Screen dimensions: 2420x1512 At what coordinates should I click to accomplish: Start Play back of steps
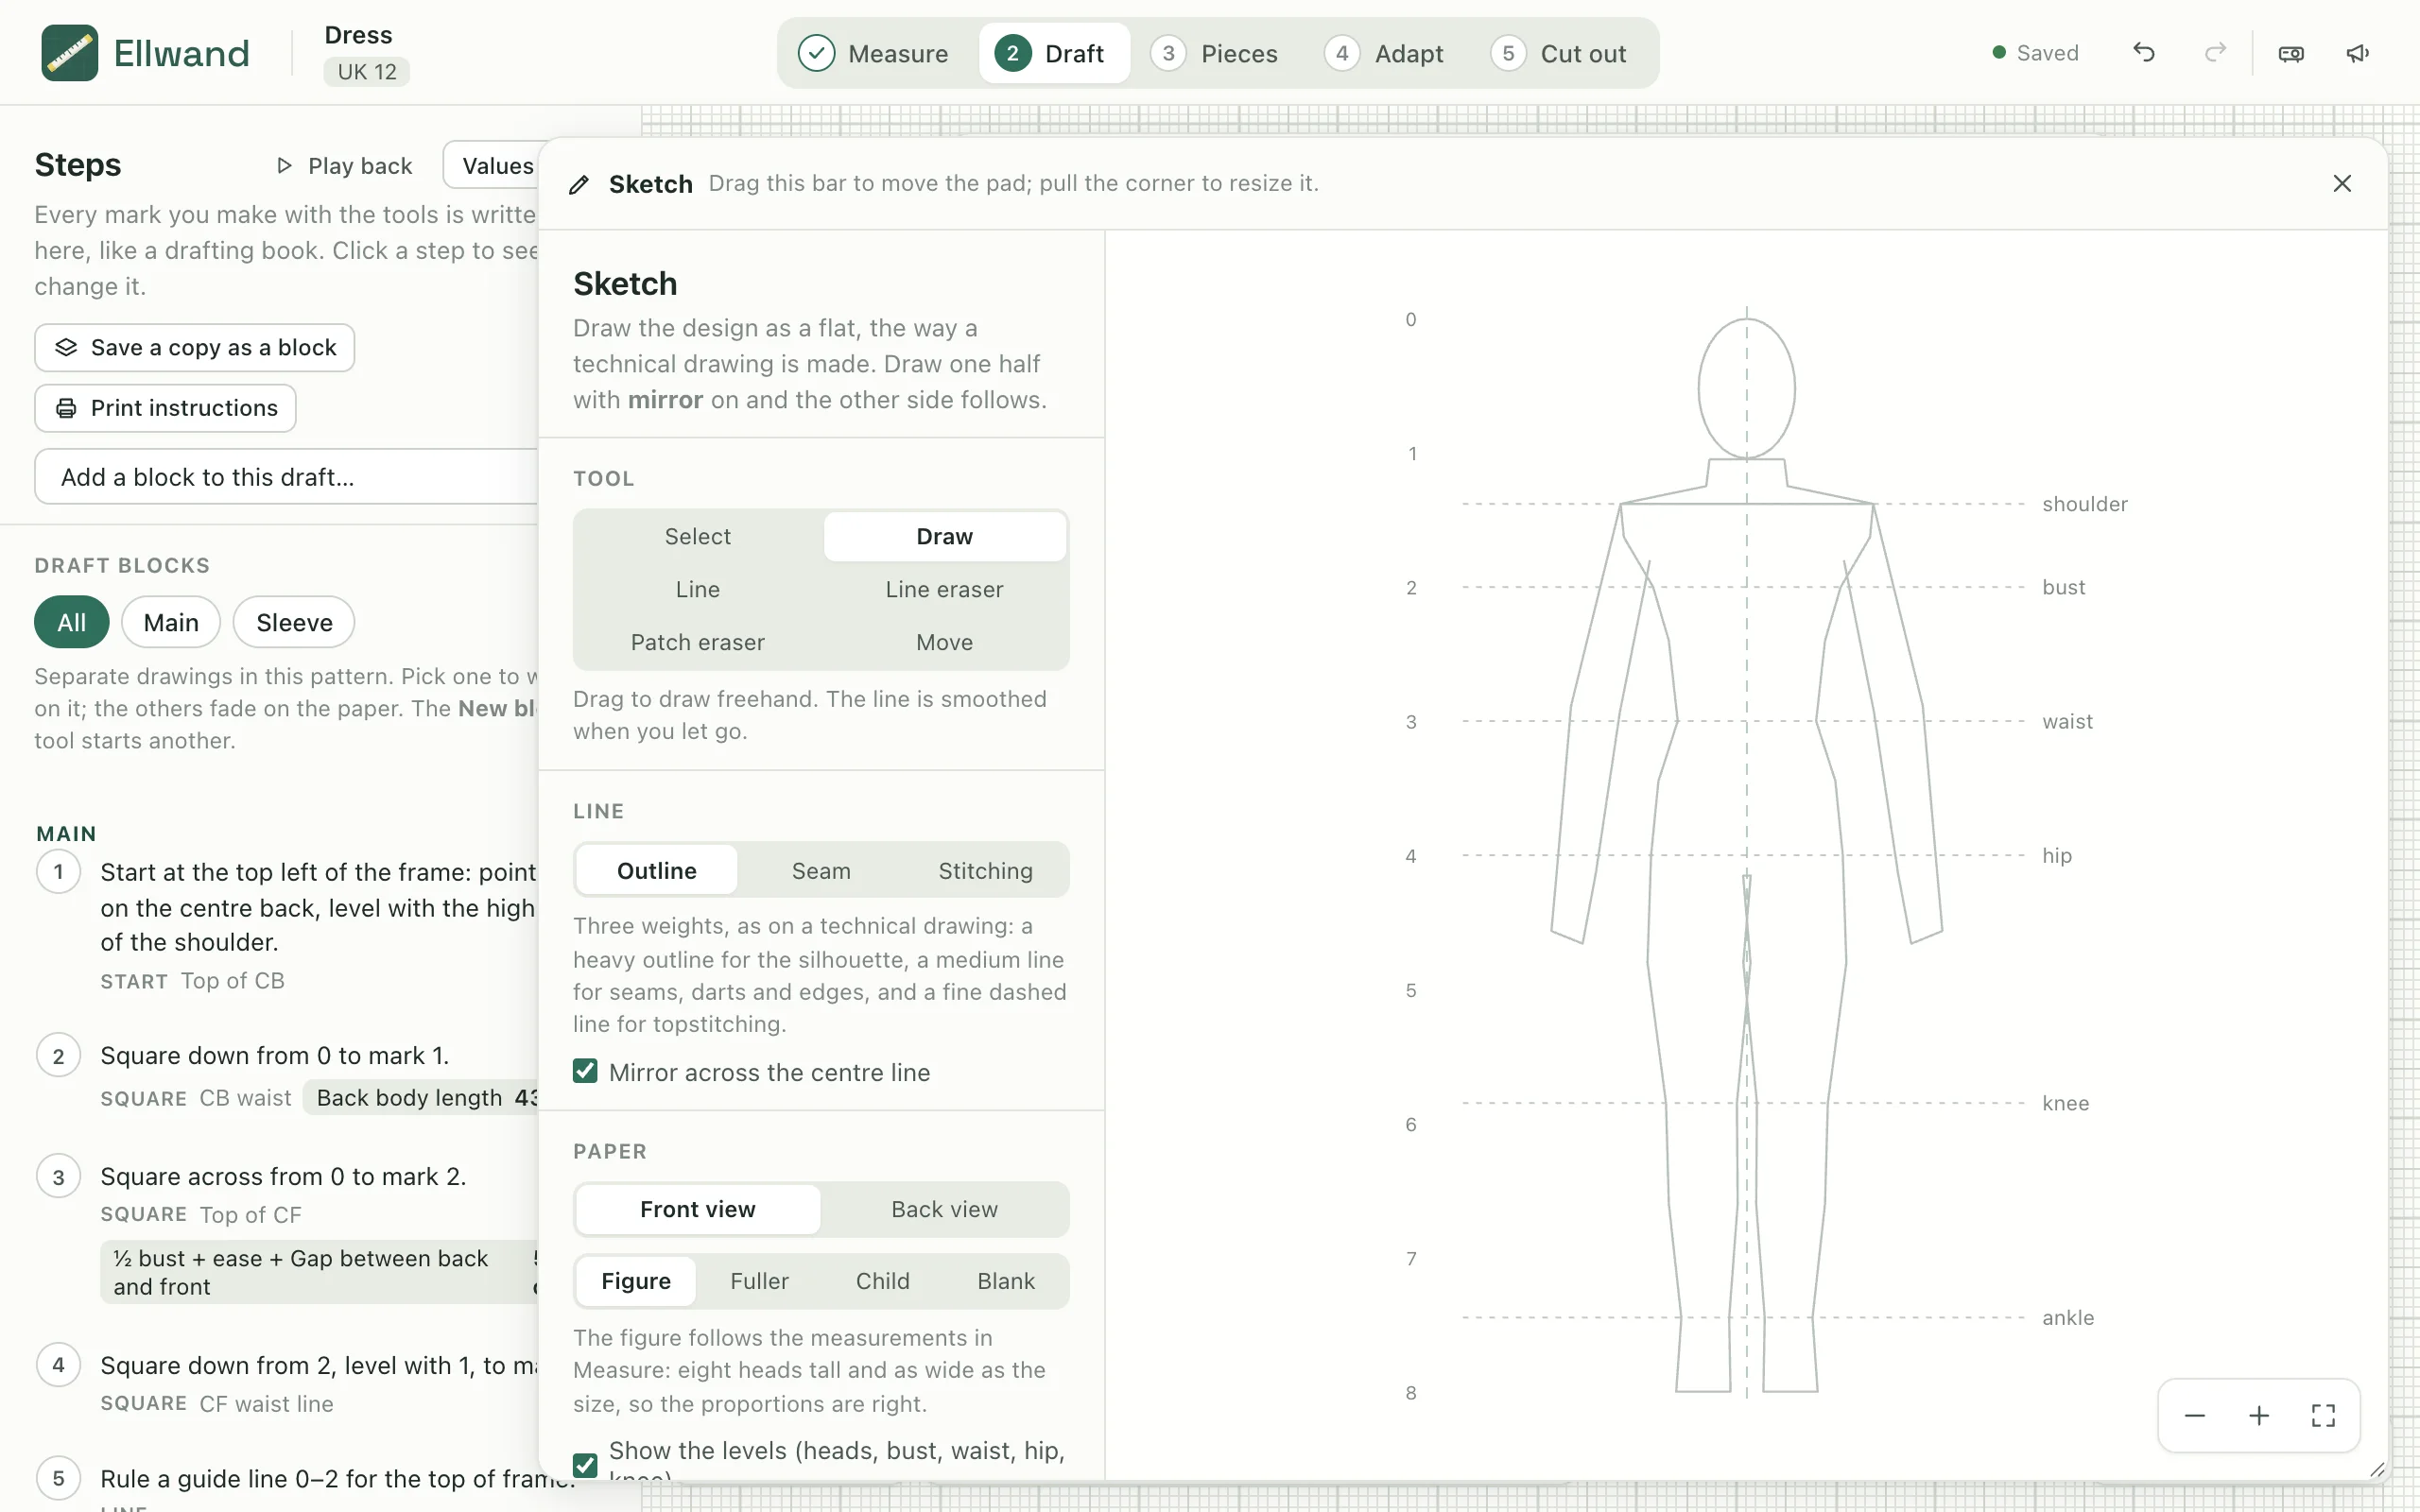[344, 165]
